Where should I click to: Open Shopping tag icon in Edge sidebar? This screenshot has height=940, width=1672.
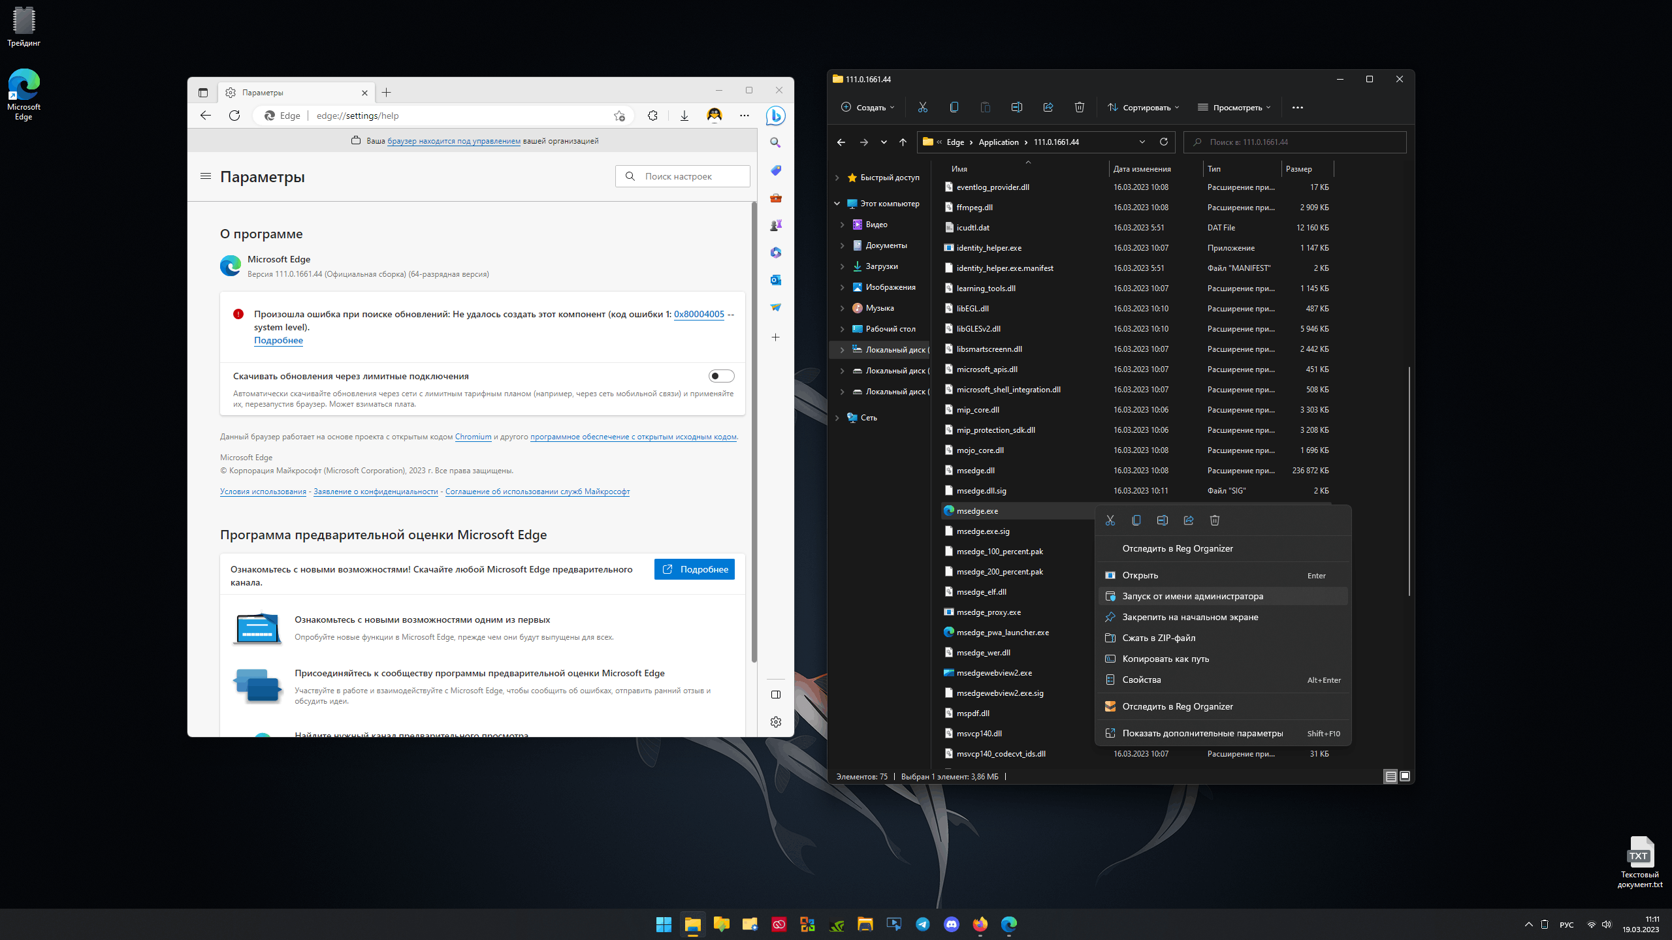click(x=775, y=170)
